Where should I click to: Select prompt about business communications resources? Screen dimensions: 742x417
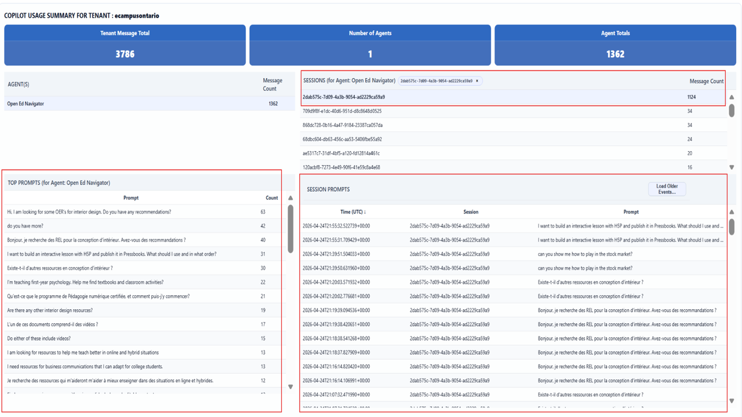point(145,367)
